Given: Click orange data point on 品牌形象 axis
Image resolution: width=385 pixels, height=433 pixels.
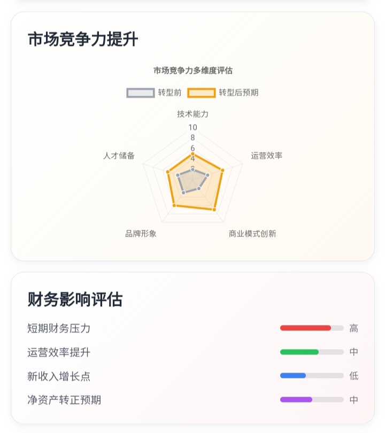Looking at the screenshot, I should 174,206.
